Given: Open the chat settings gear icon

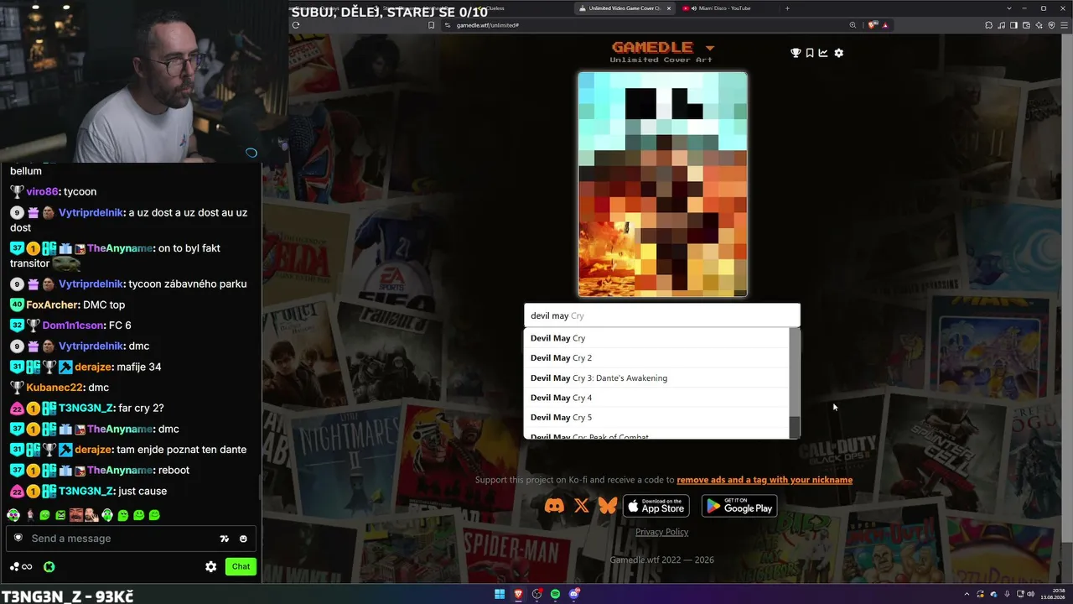Looking at the screenshot, I should point(211,567).
